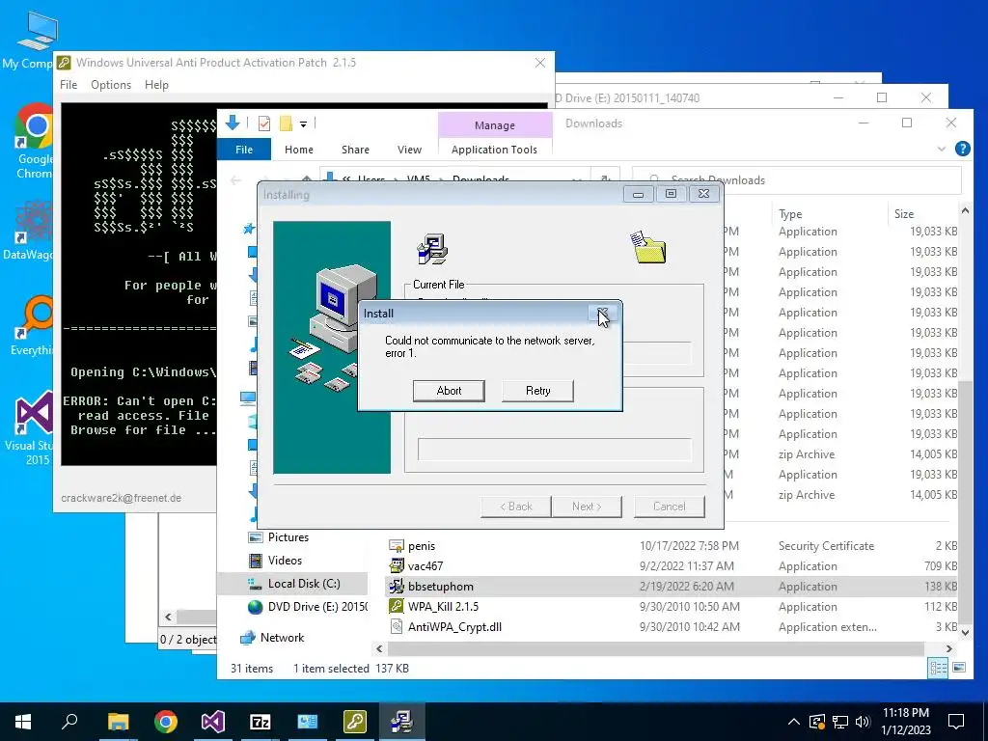The width and height of the screenshot is (988, 741).
Task: Select Local Disk (C:) in navigation pane
Action: (304, 584)
